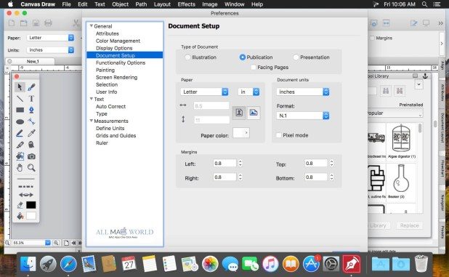Open the Paper dropdown in properties bar
The image size is (449, 277).
(x=50, y=38)
